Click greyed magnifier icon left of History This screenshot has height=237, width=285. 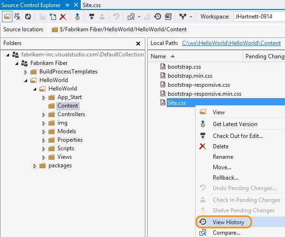click(147, 17)
